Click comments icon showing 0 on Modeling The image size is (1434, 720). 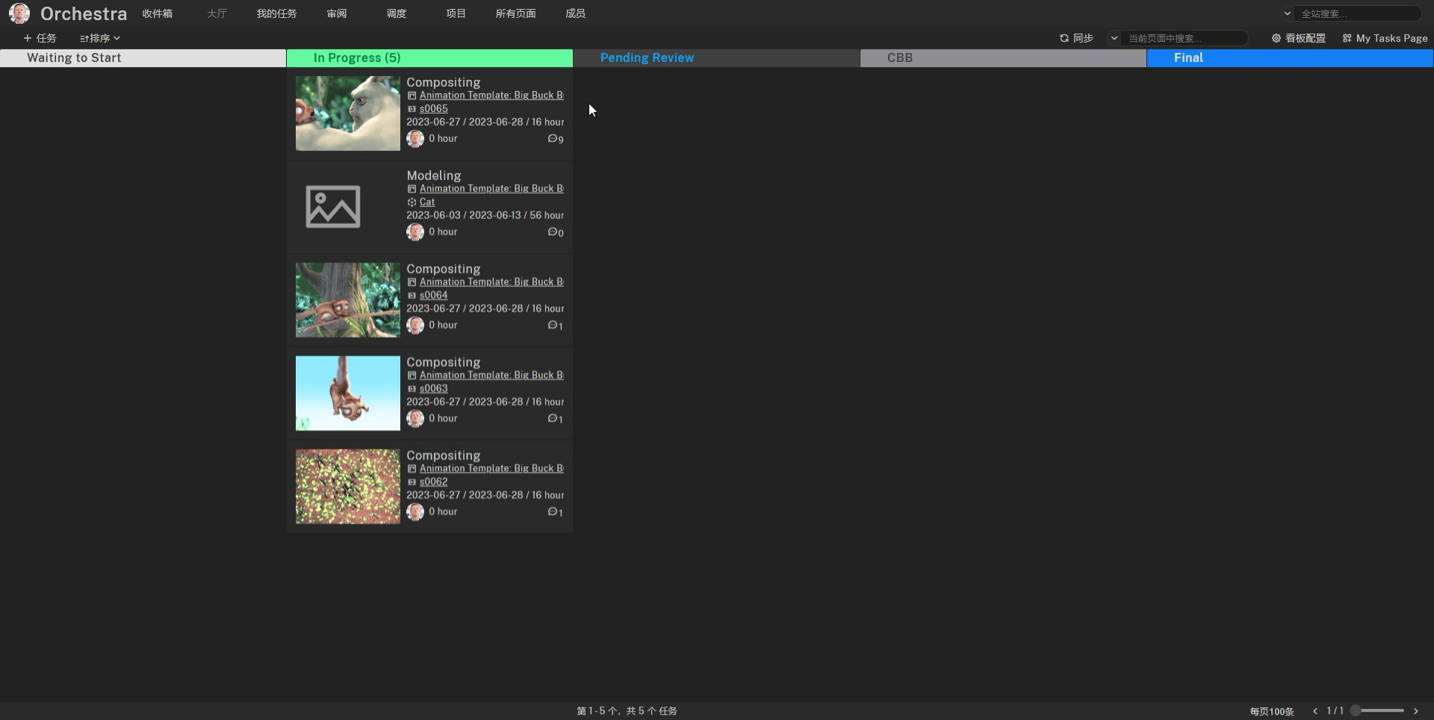click(553, 232)
